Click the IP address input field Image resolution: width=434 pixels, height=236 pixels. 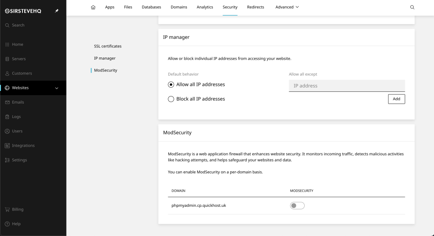[347, 86]
